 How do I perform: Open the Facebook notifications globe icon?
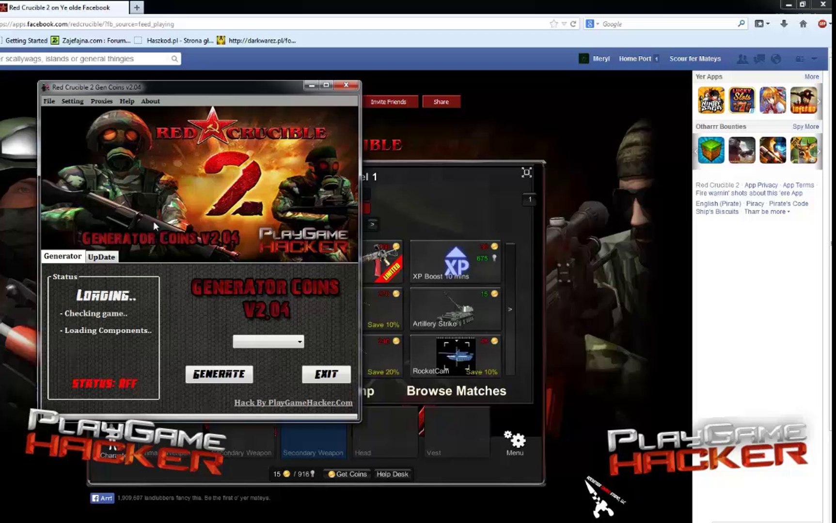(x=776, y=59)
